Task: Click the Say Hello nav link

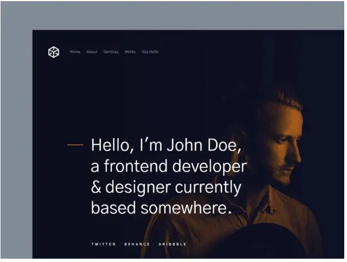Action: click(150, 52)
